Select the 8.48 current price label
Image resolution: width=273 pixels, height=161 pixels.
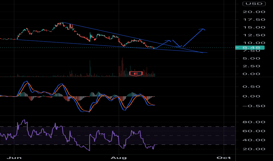point(250,47)
